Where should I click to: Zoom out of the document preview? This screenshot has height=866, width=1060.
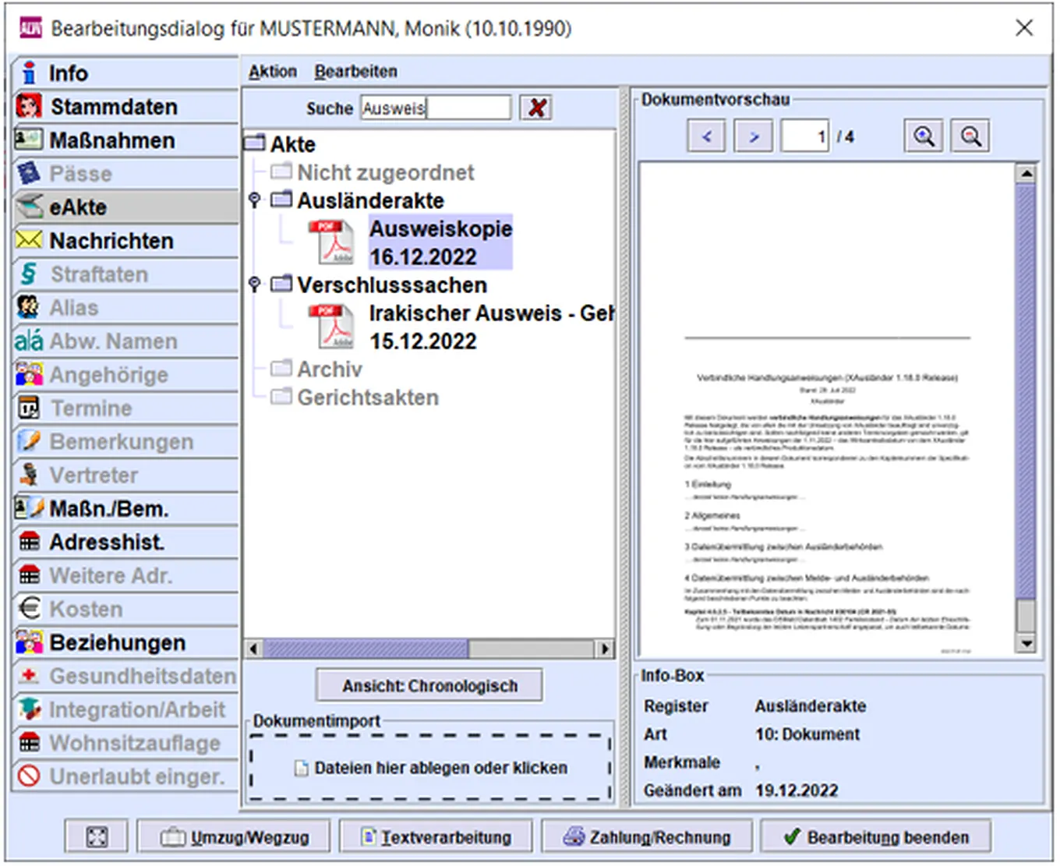pos(970,136)
